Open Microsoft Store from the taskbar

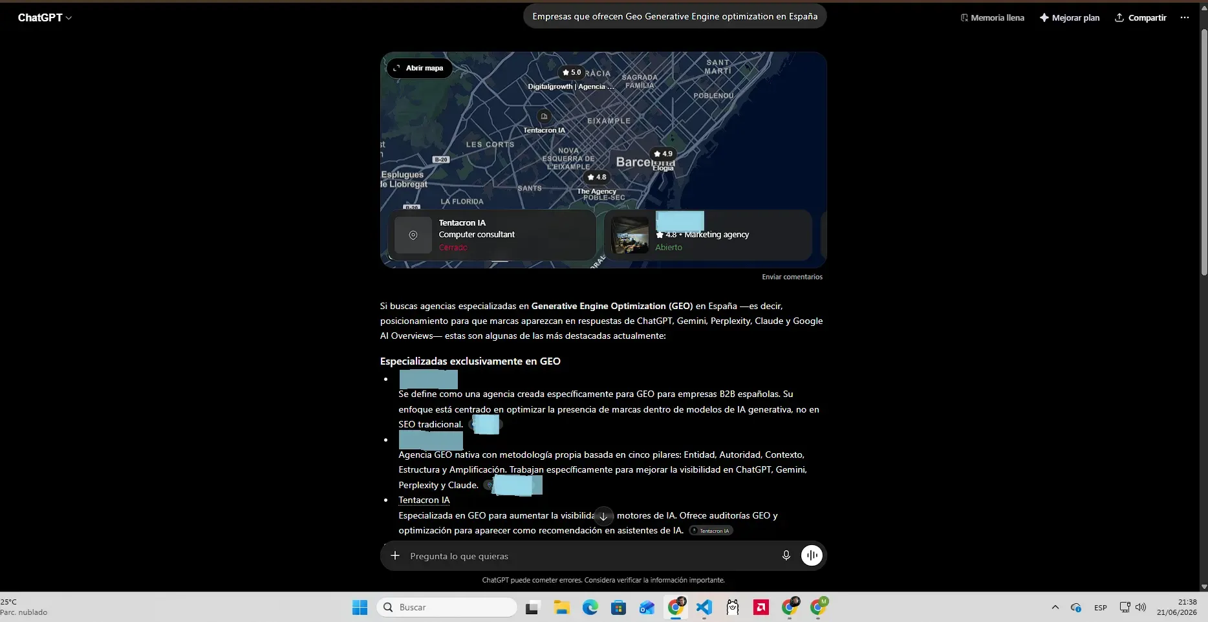coord(619,607)
